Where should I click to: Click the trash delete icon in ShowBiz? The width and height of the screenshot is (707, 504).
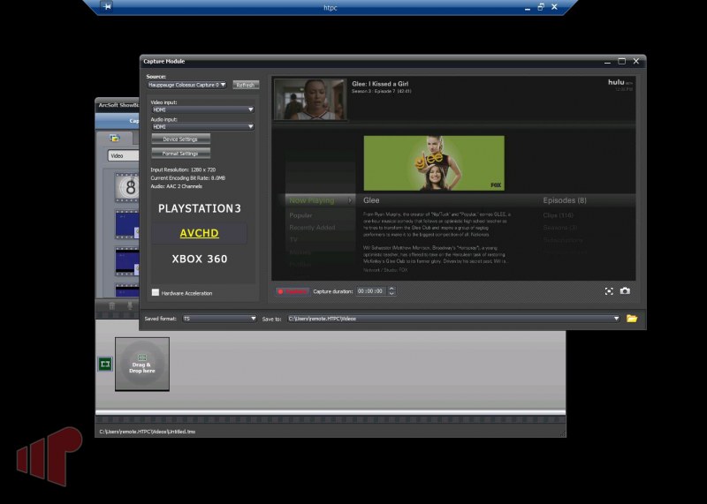(112, 305)
